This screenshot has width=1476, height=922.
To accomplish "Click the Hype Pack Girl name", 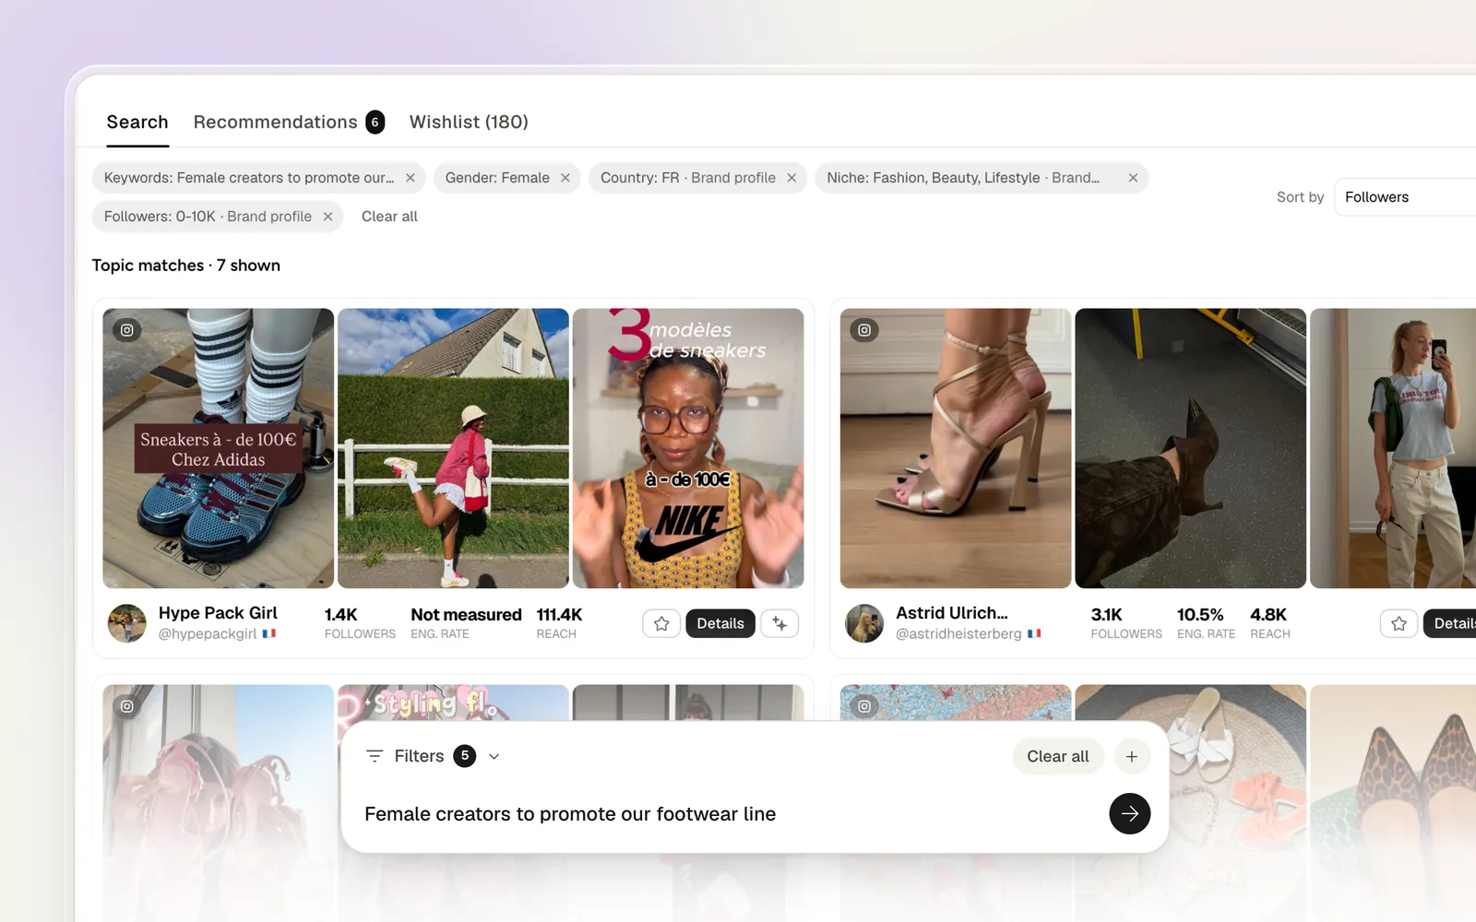I will coord(218,613).
